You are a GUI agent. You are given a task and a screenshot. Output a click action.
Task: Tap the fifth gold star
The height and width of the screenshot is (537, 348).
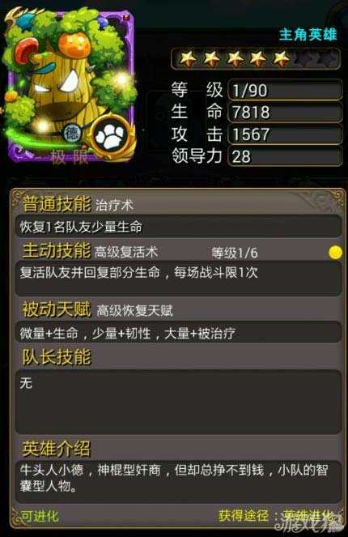(x=282, y=58)
